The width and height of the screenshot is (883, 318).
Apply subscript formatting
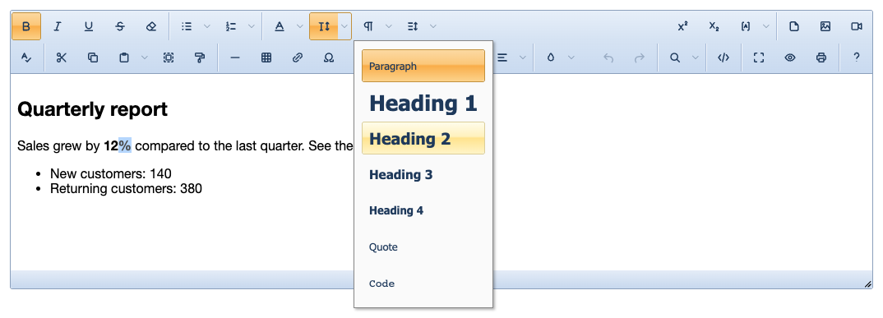(714, 26)
